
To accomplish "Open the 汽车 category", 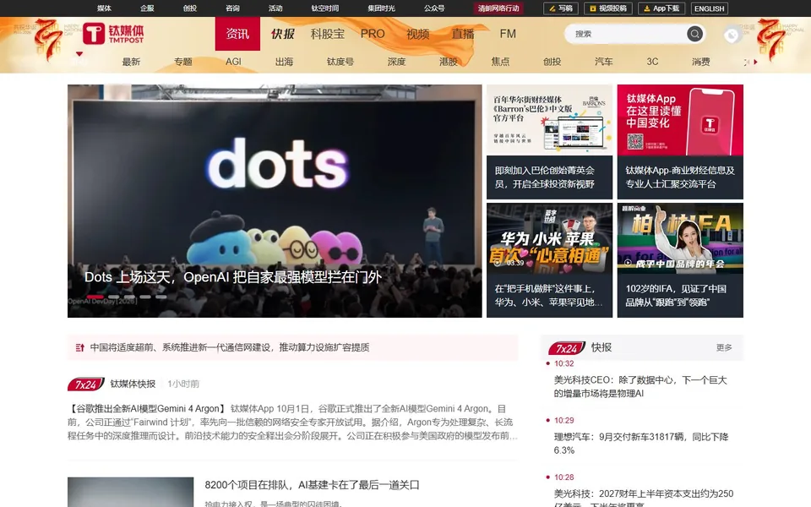I will click(603, 62).
